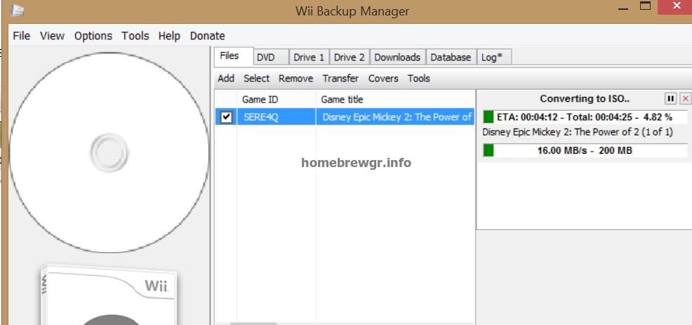Open the Donate menu

pyautogui.click(x=208, y=36)
